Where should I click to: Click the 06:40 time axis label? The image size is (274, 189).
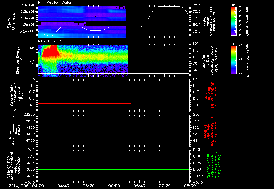(x=139, y=186)
